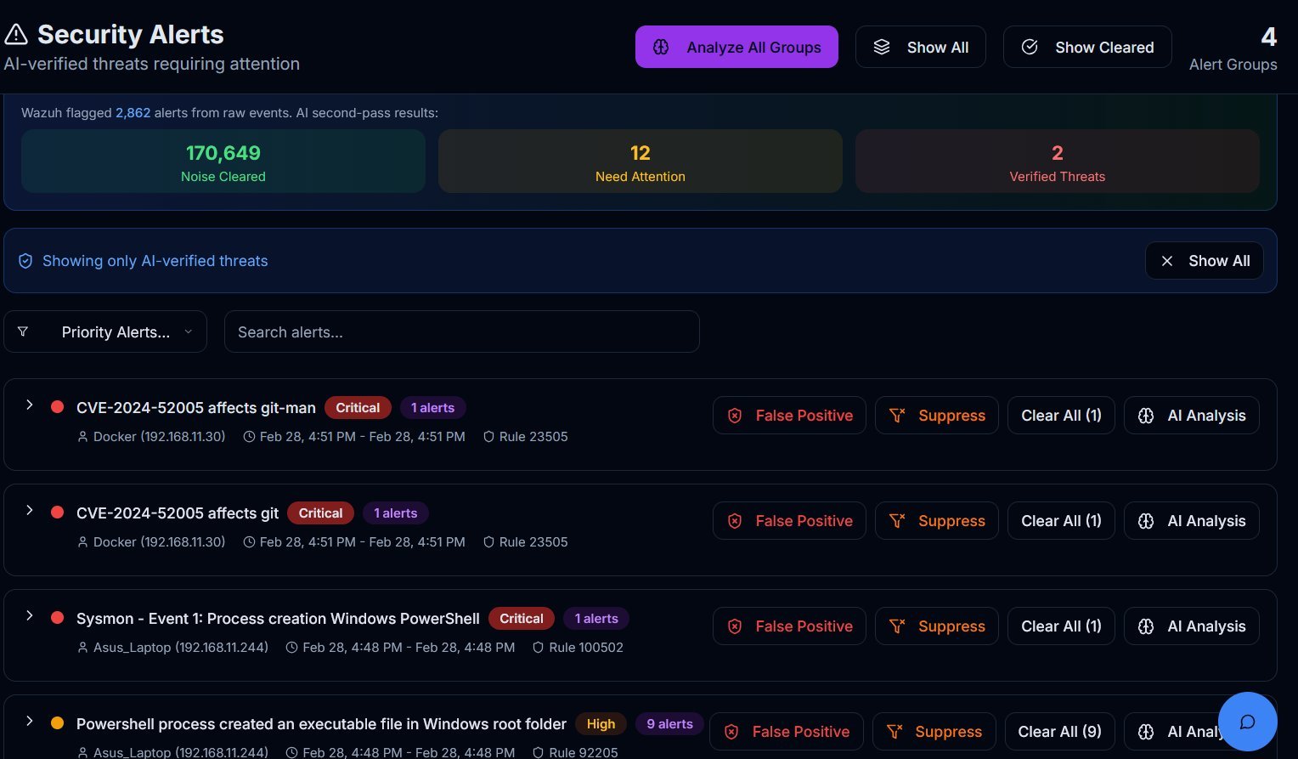Click the warning triangle icon beside Security Alerts
Viewport: 1298px width, 759px height.
(x=15, y=33)
